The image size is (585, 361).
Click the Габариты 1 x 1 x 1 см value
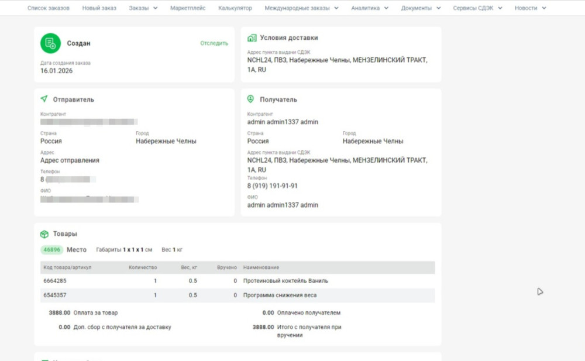(x=124, y=250)
